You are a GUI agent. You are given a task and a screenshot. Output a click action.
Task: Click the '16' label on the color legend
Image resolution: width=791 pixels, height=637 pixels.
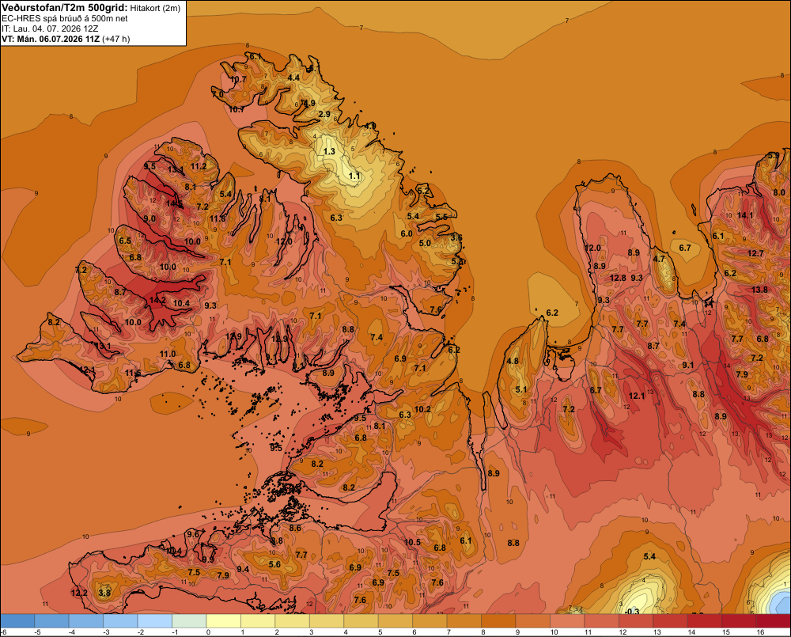pos(760,632)
